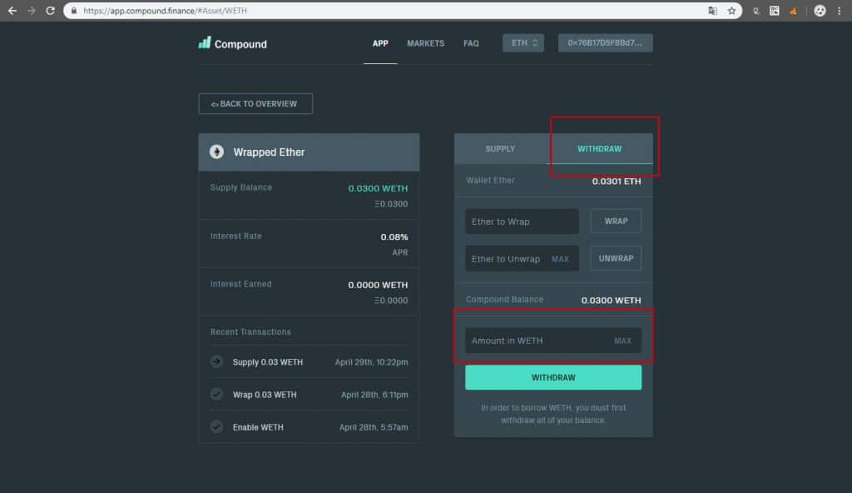Screen dimensions: 852x493
Task: Click the 0.08% interest rate value
Action: (x=394, y=237)
